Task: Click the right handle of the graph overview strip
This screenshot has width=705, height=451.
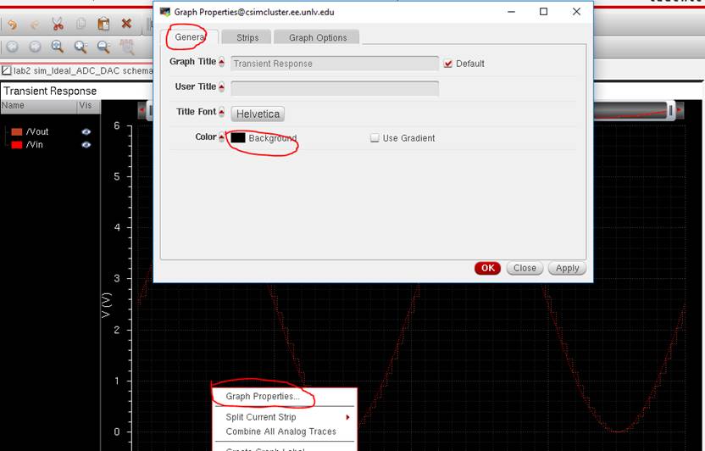Action: click(x=670, y=109)
